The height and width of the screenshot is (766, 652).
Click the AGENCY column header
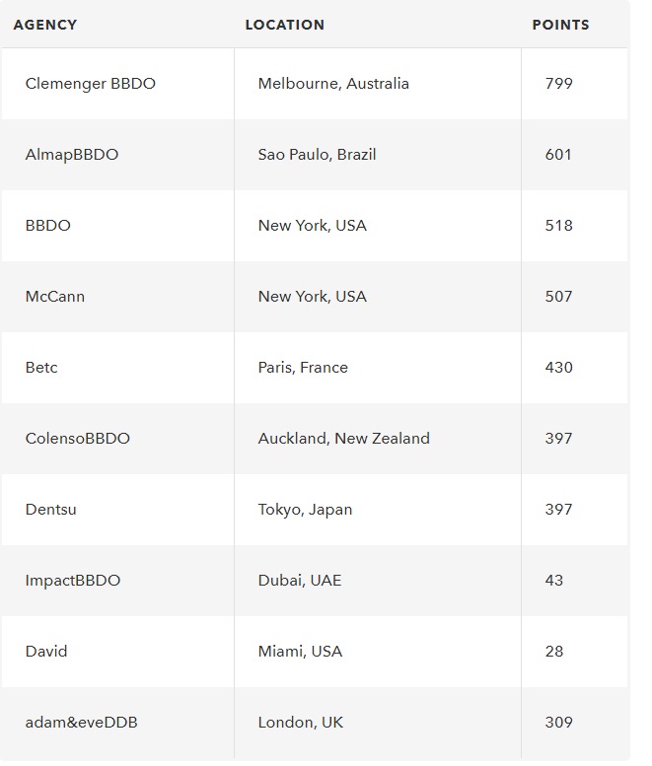pyautogui.click(x=45, y=25)
